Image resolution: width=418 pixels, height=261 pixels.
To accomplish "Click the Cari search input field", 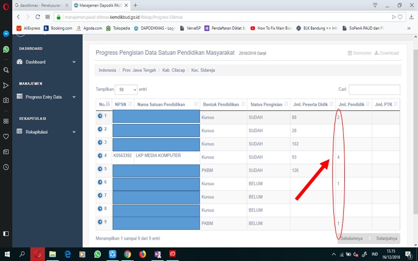I will (374, 89).
